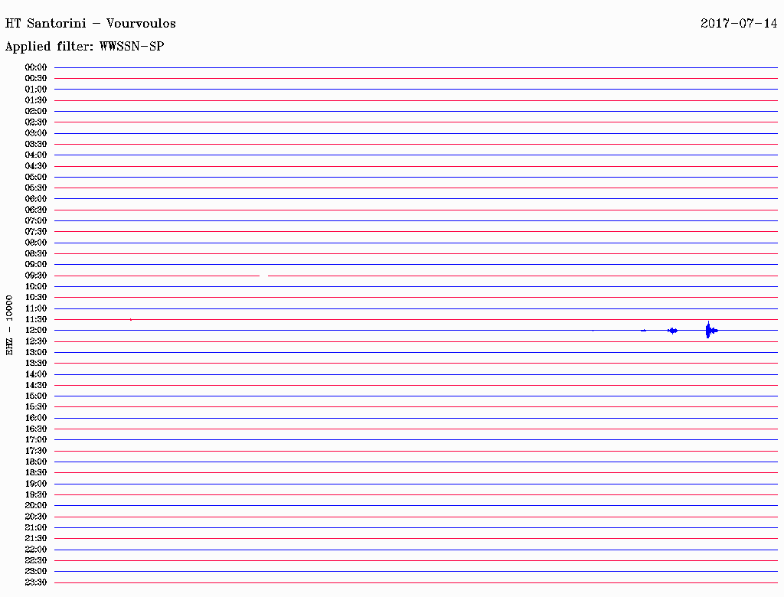Click the 00:00 time label

point(36,67)
